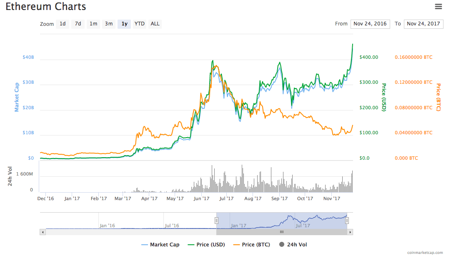Set zoom to 3m
Viewport: 451px width, 256px height.
(x=109, y=24)
